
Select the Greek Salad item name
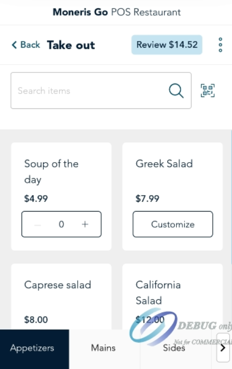(164, 164)
